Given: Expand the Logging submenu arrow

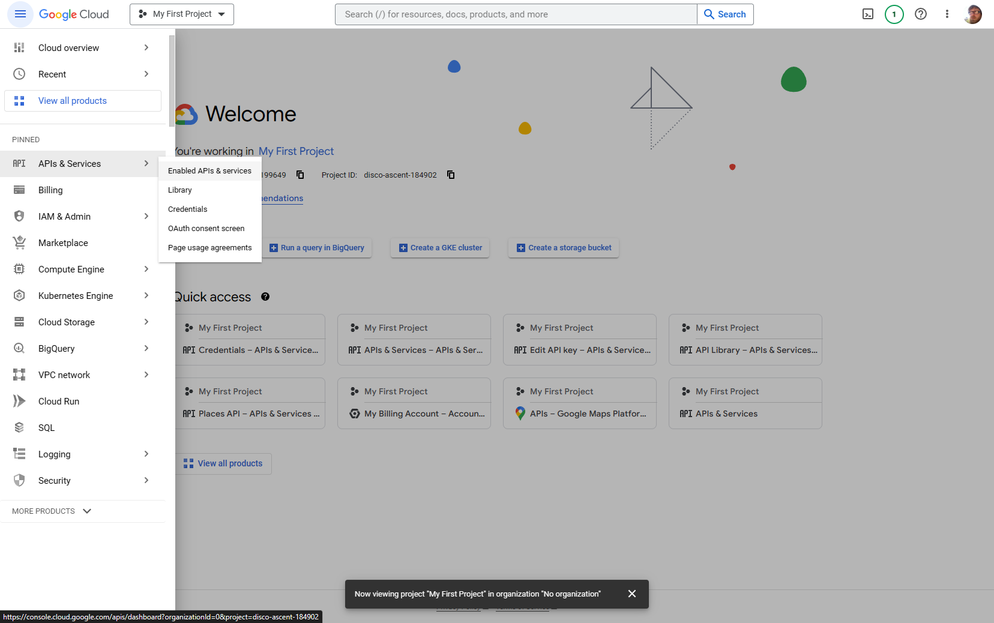Looking at the screenshot, I should (x=146, y=454).
